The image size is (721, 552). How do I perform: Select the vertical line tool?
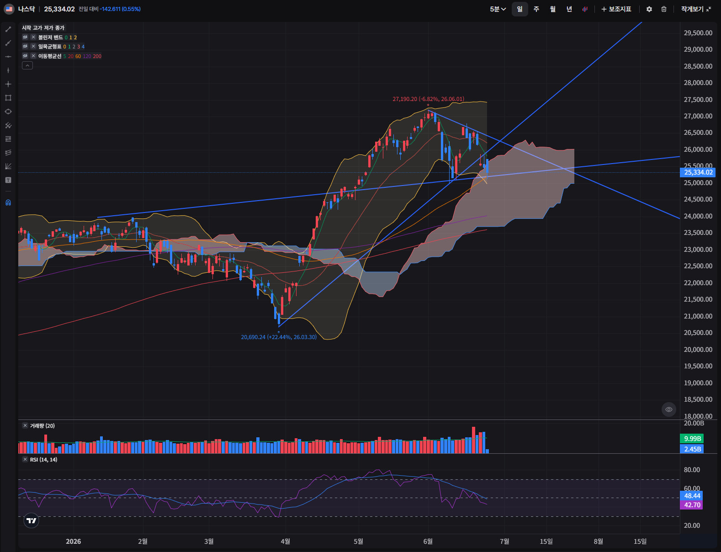tap(8, 70)
